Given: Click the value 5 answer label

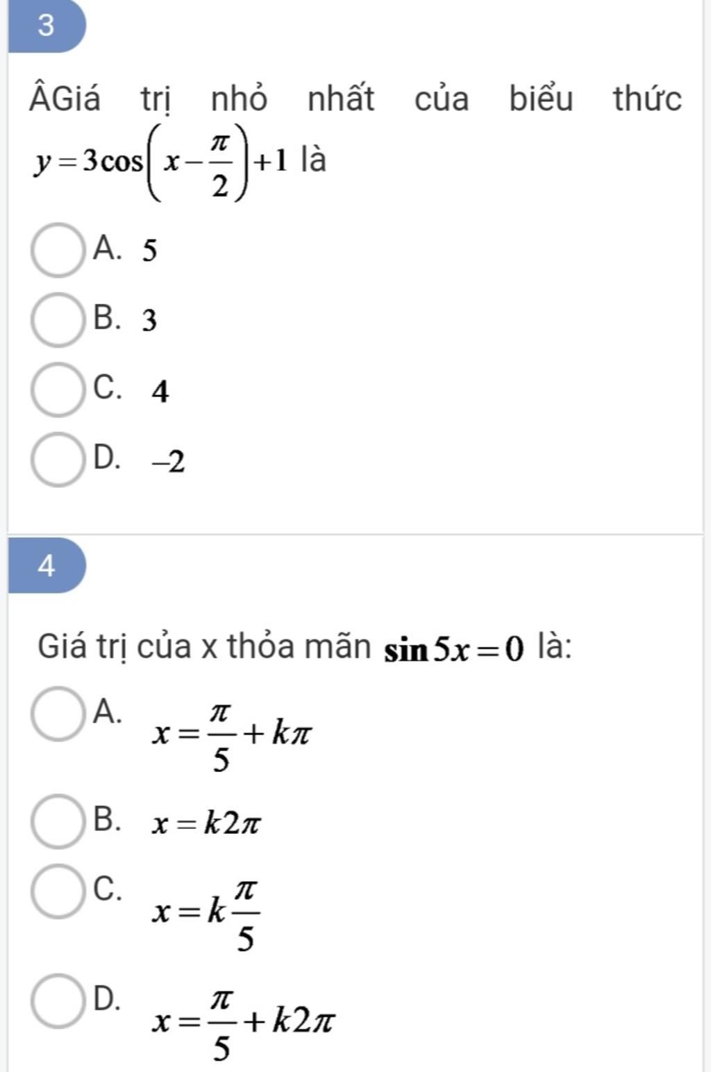Looking at the screenshot, I should pos(150,251).
